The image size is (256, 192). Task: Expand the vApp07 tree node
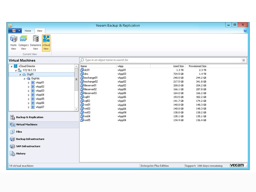[29, 107]
